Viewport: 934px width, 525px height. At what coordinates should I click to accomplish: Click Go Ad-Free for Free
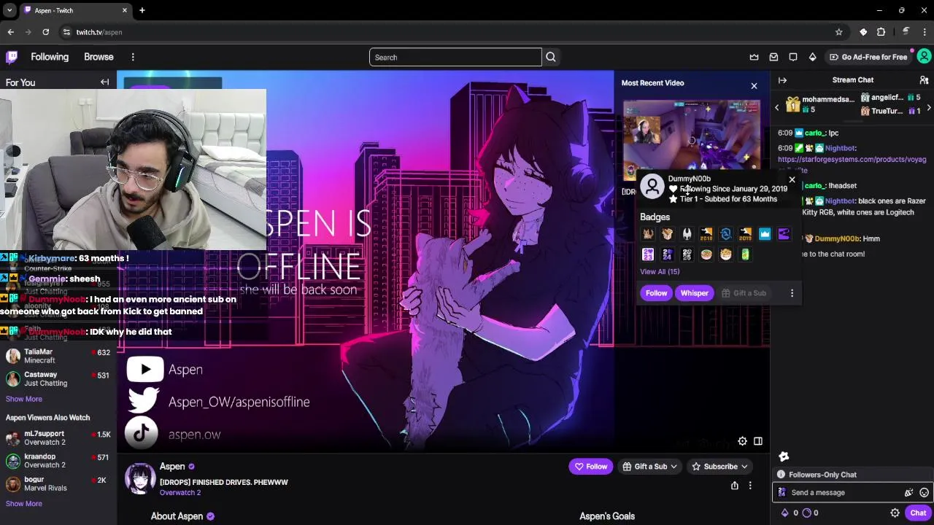point(868,57)
